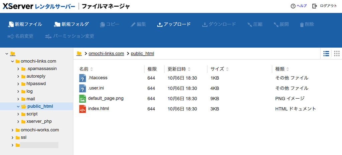Click the New Folder (新規フォルダ) toolbar icon

(57, 24)
